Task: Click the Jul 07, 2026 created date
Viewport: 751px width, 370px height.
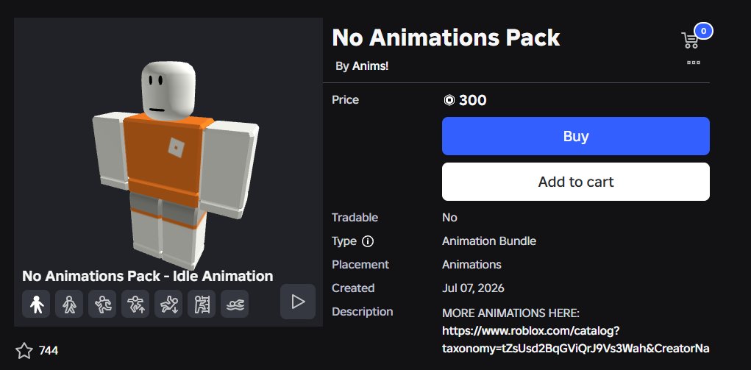Action: point(473,288)
